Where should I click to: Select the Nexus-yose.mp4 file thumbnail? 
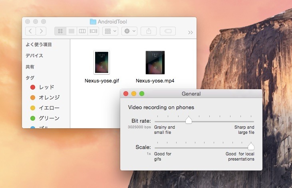coord(155,63)
